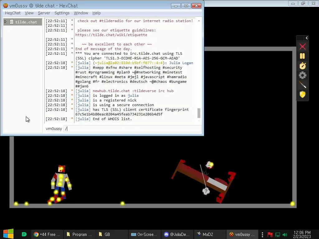Click green chat app icon in taskbar
The width and height of the screenshot is (319, 239).
click(24, 234)
